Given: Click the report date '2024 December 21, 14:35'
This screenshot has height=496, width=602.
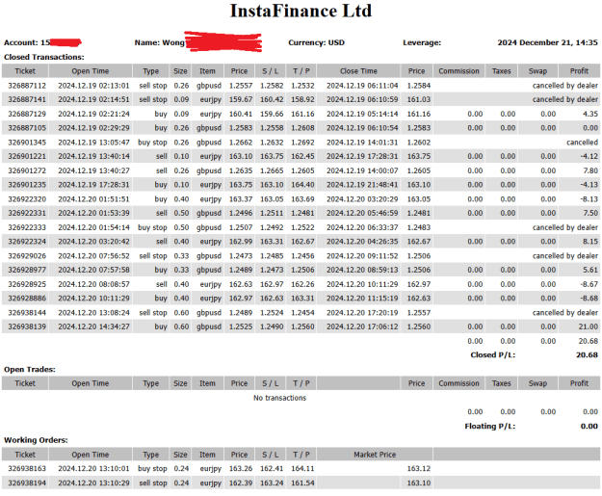Looking at the screenshot, I should [x=547, y=42].
